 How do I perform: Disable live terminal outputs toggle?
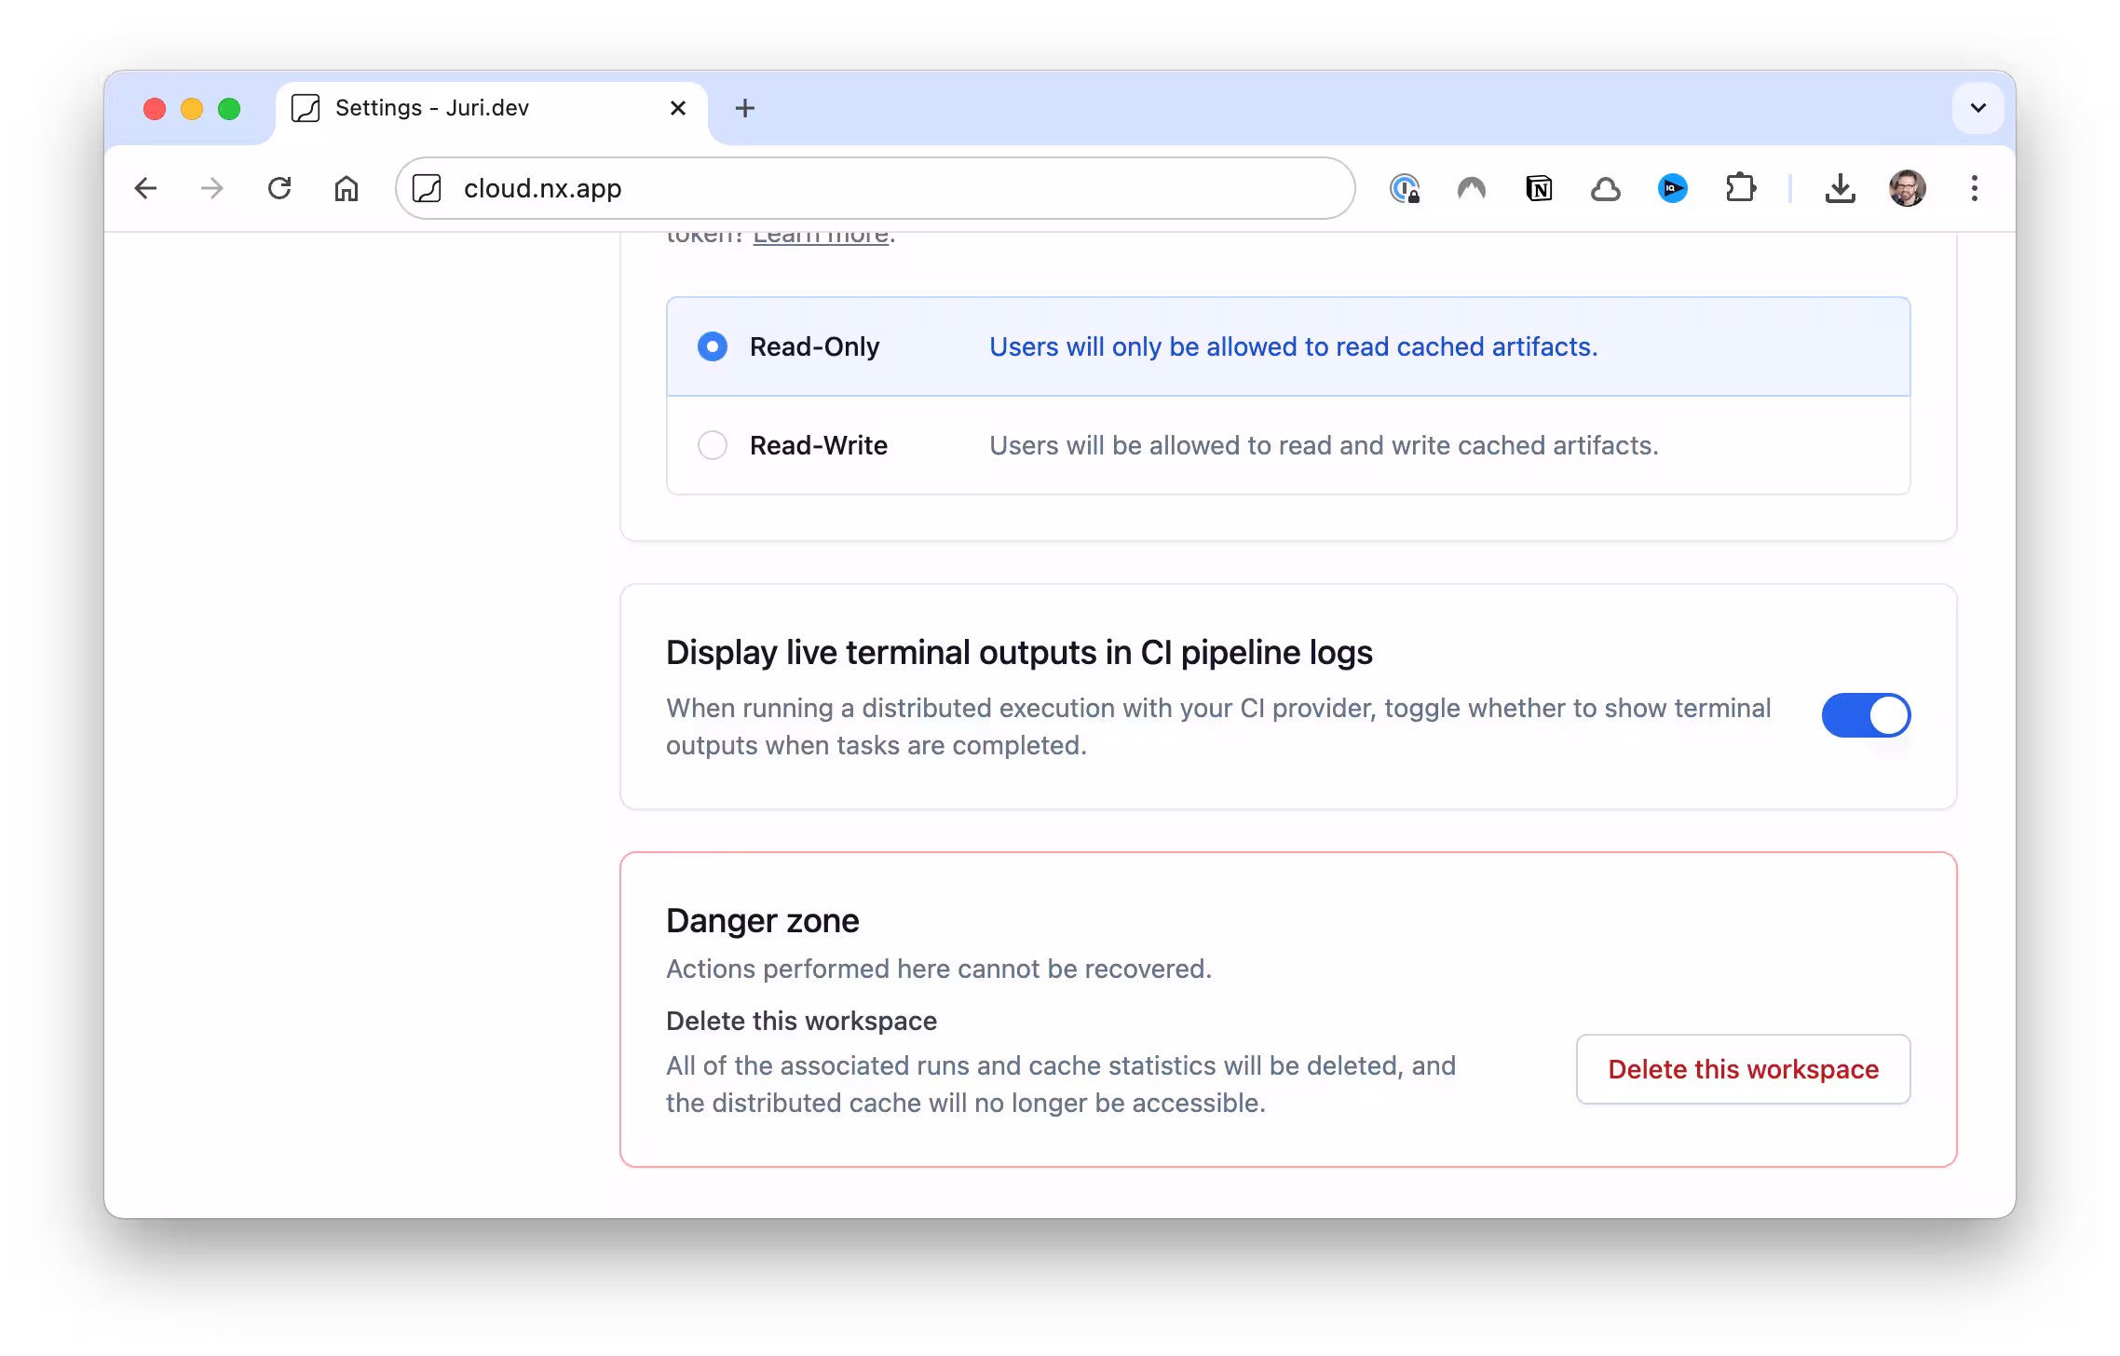[x=1866, y=715]
